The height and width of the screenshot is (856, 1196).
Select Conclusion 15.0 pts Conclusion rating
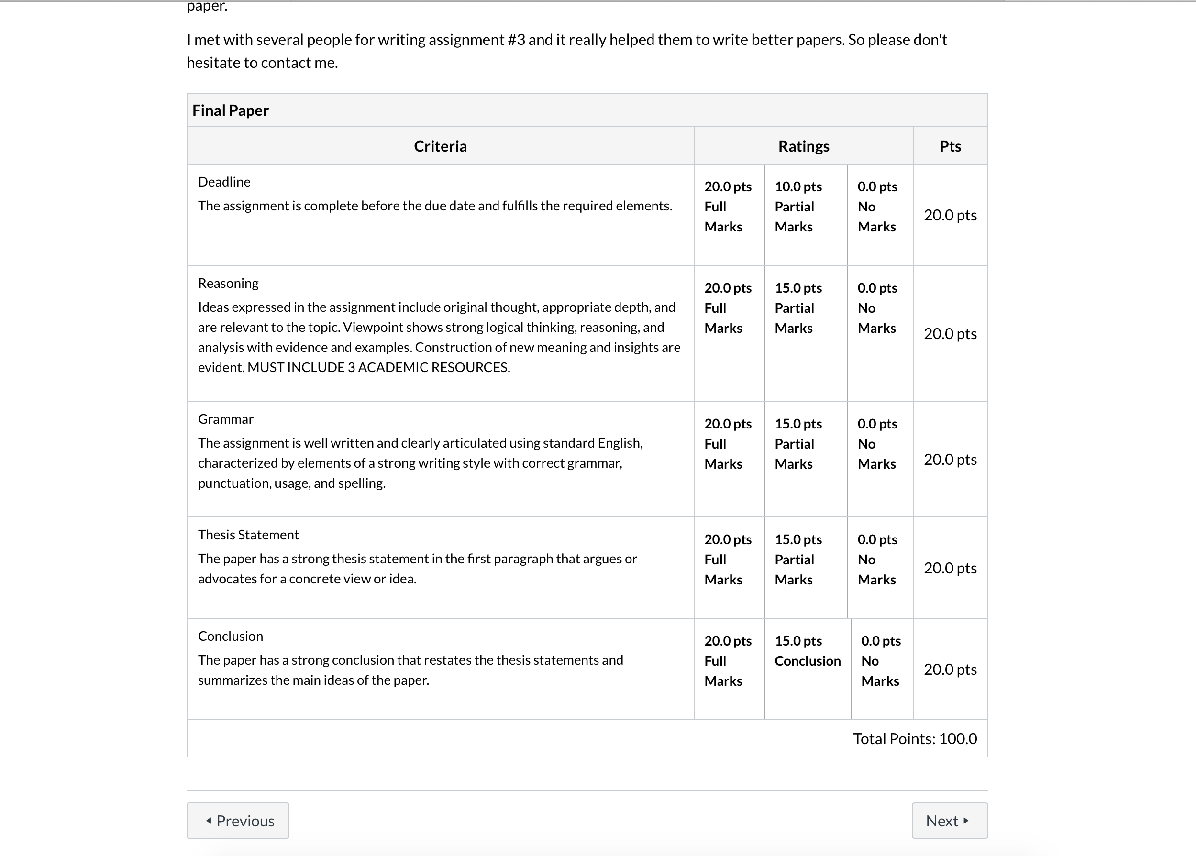tap(808, 669)
